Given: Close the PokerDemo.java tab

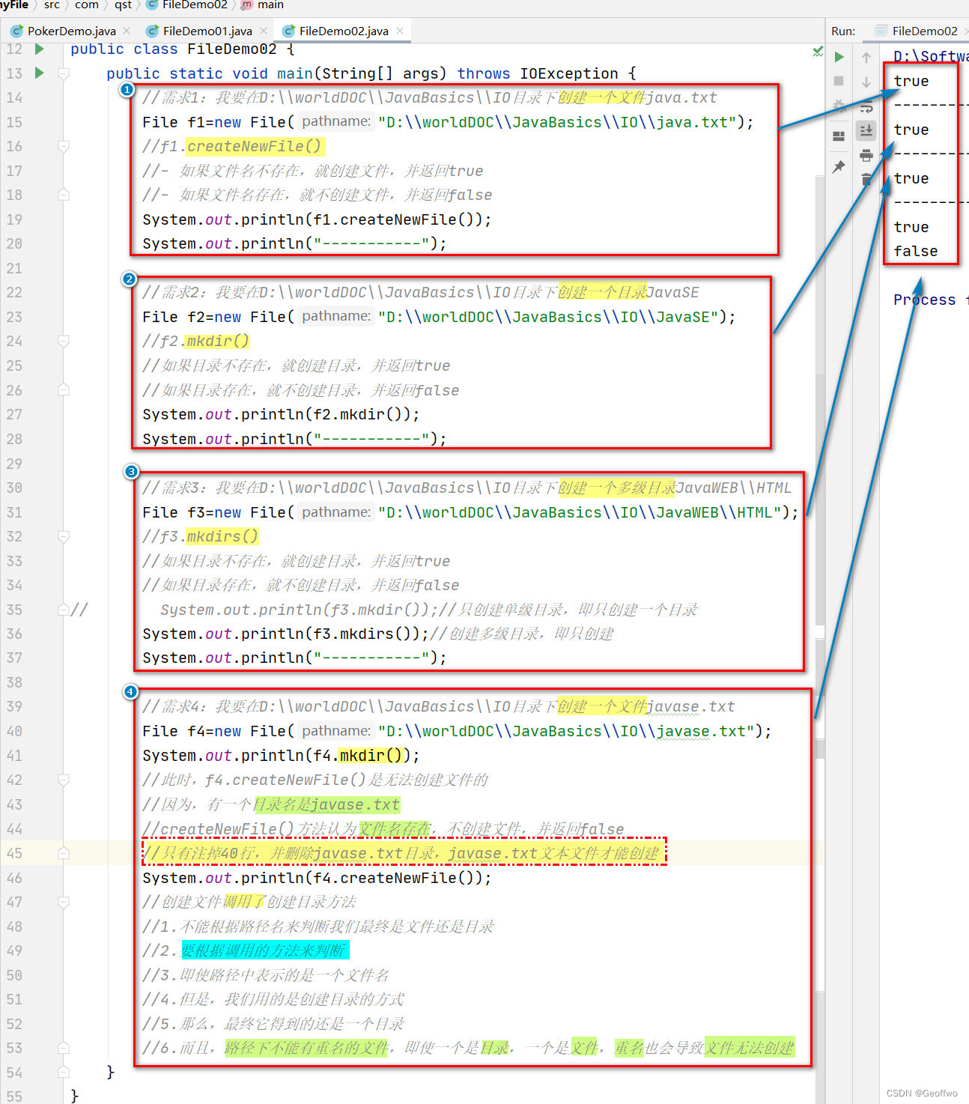Looking at the screenshot, I should coord(127,31).
